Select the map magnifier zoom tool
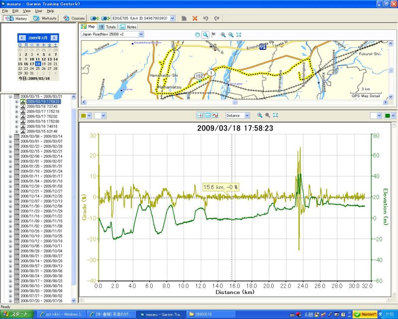398x319 pixels. [205, 35]
